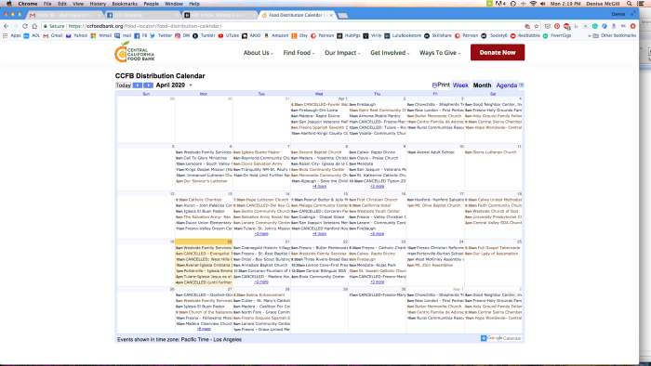Open the Bookmarks menu in menu bar

125,4
